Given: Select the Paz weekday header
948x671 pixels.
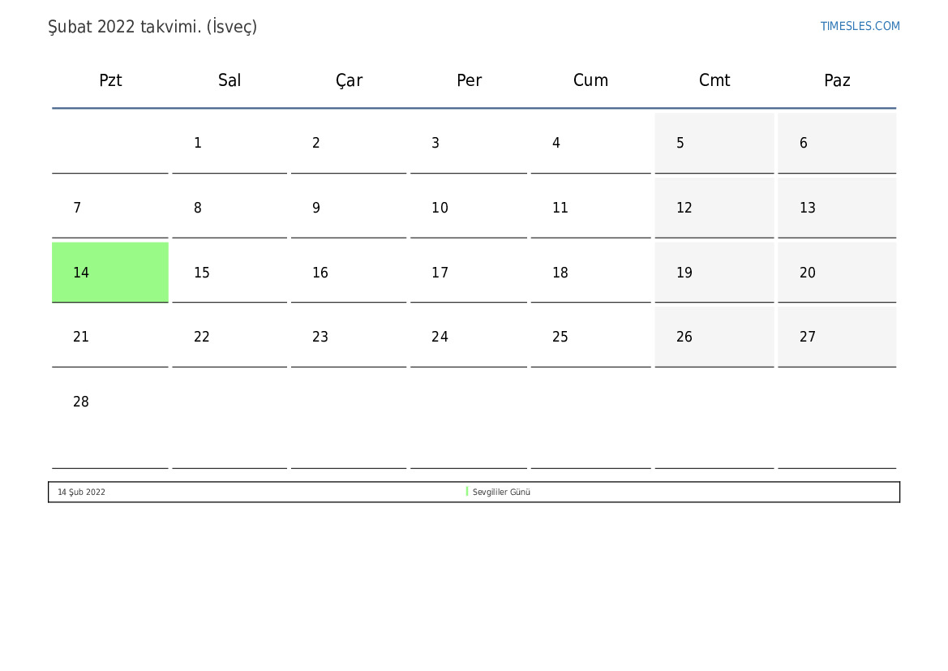Looking at the screenshot, I should coord(837,80).
